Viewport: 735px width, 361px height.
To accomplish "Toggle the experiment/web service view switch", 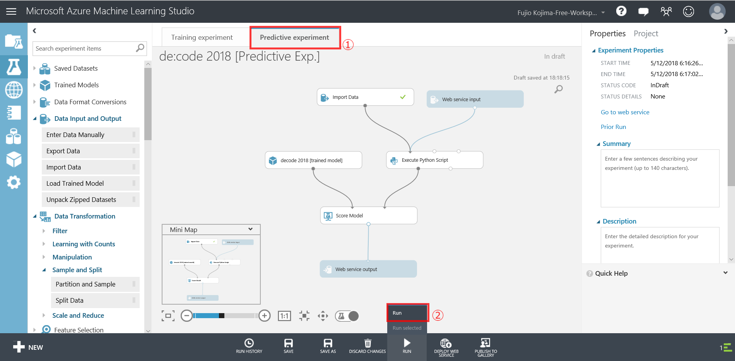I will click(347, 316).
